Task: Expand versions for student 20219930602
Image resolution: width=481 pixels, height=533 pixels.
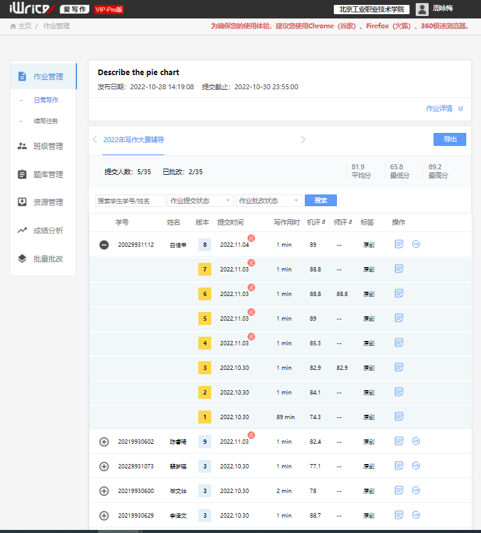Action: click(x=104, y=442)
